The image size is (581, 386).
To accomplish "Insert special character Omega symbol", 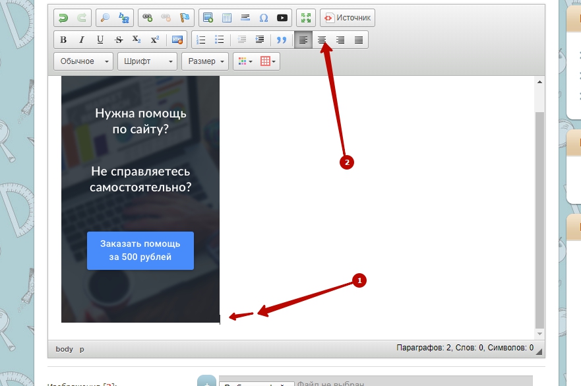I will point(264,18).
